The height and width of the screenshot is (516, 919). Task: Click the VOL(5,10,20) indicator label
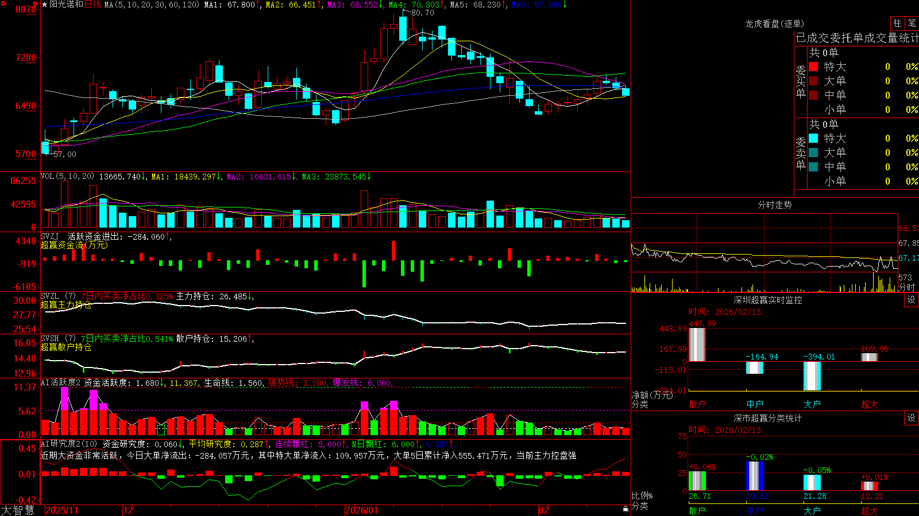(67, 177)
